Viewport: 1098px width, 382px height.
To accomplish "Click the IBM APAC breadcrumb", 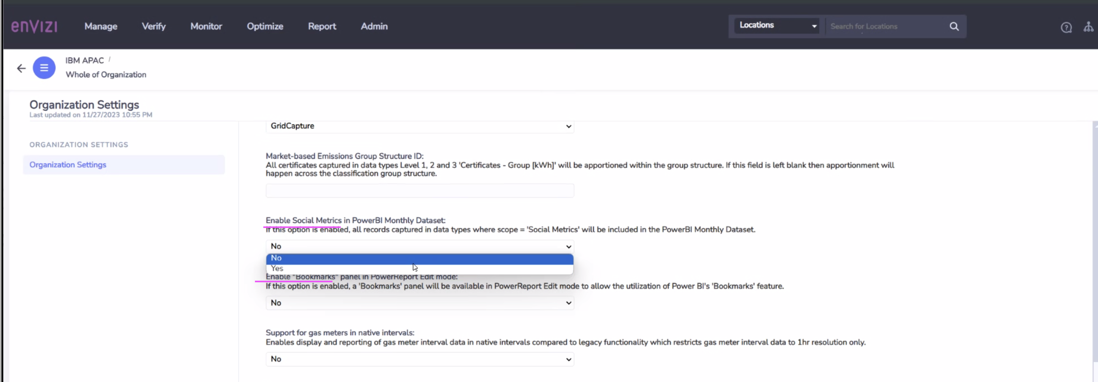I will [84, 60].
